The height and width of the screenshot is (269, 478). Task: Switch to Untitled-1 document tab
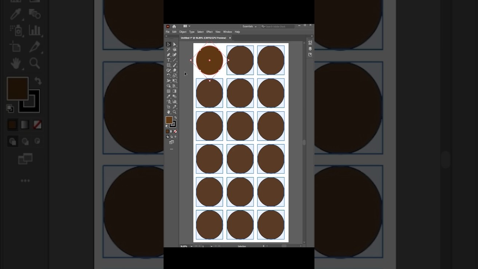click(204, 38)
